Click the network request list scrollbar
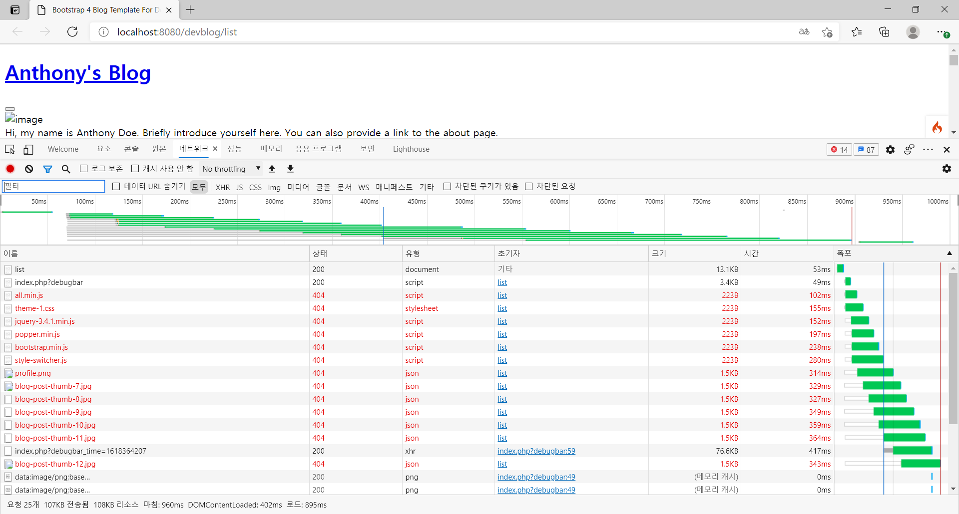Screen dimensions: 959x514 point(953,349)
